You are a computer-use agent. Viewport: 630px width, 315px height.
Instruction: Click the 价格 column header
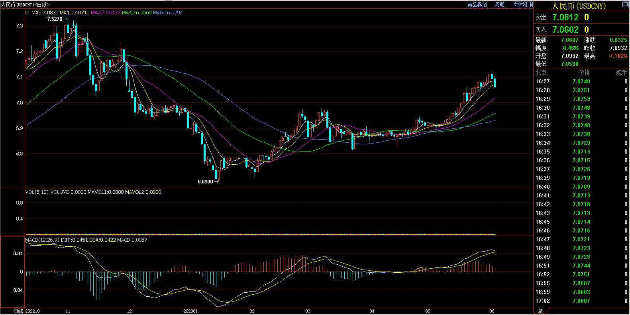click(x=584, y=73)
